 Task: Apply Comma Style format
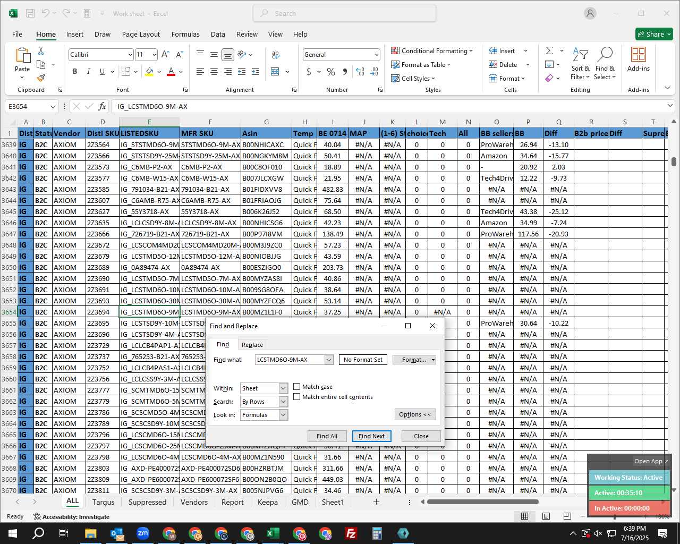click(x=345, y=71)
